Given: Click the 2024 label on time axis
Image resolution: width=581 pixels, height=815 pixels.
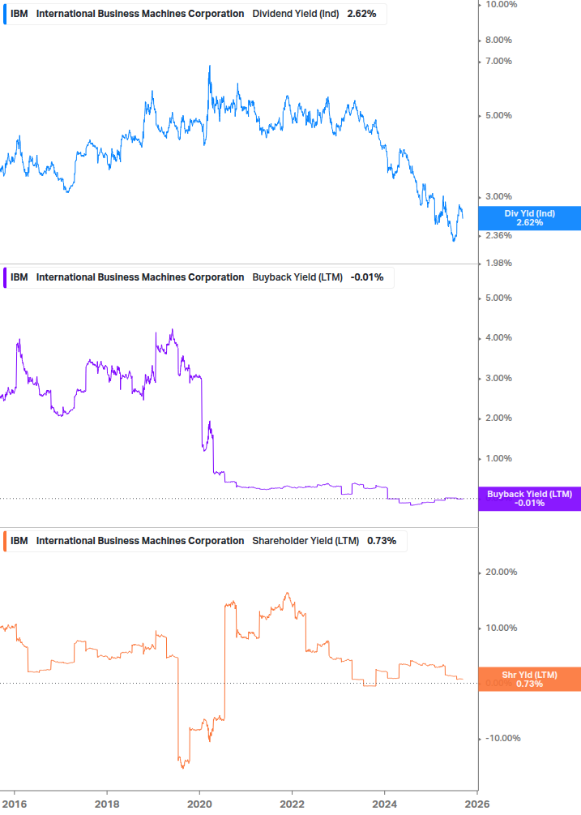Looking at the screenshot, I should [x=384, y=804].
